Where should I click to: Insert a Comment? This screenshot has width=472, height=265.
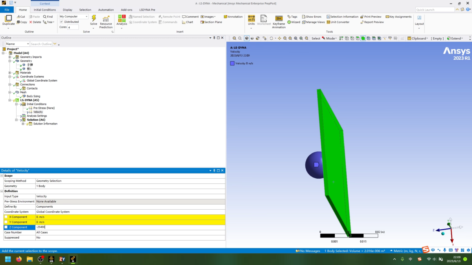click(190, 16)
